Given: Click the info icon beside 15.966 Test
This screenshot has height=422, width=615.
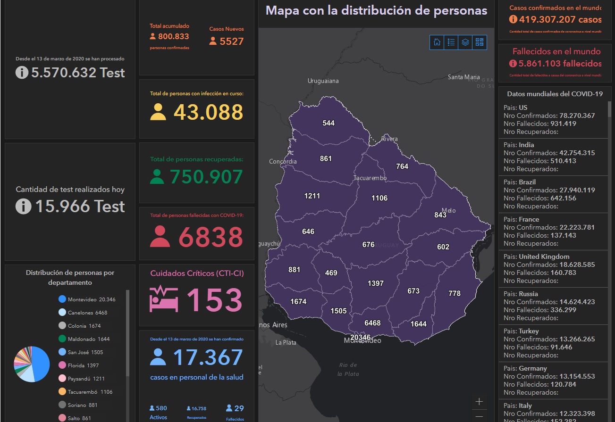Looking at the screenshot, I should (23, 207).
